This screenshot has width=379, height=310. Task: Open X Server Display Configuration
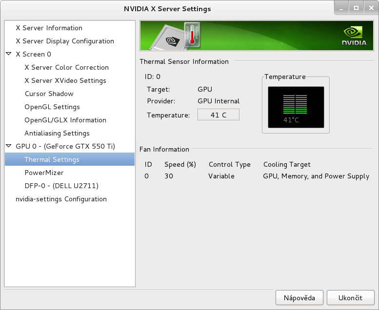(x=65, y=41)
